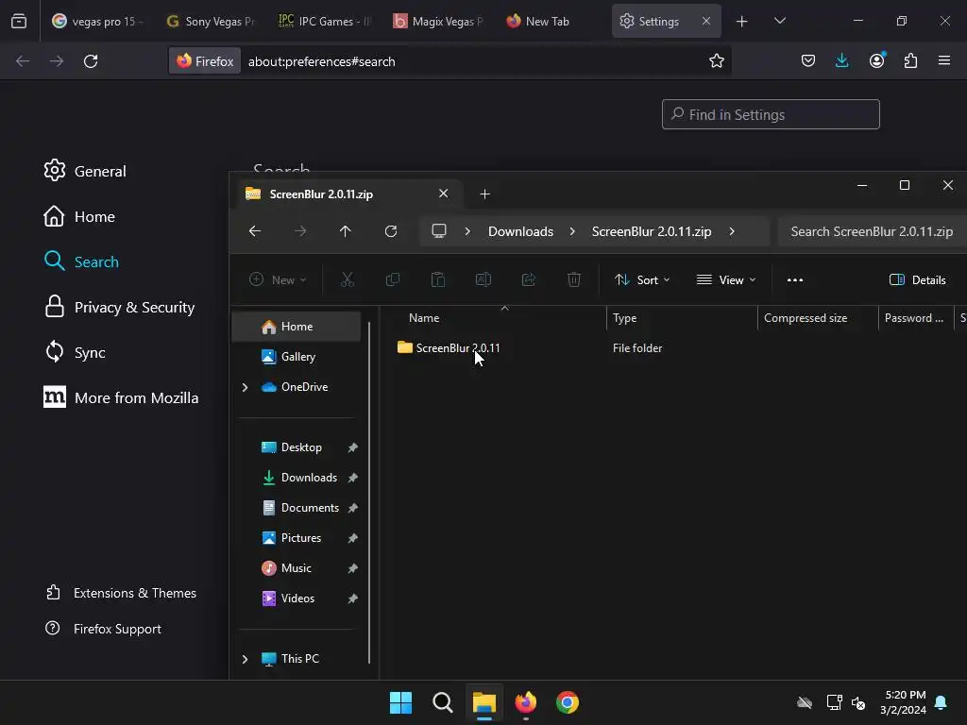Expand chevron after ScreenBlur 2.0.11.zip breadcrumb
Image resolution: width=967 pixels, height=725 pixels.
point(732,231)
